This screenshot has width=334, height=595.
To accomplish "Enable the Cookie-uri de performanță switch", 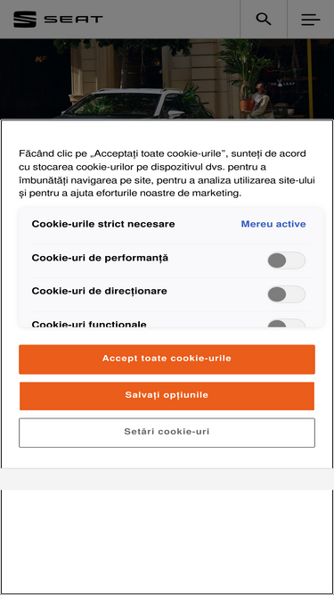I will [x=286, y=260].
